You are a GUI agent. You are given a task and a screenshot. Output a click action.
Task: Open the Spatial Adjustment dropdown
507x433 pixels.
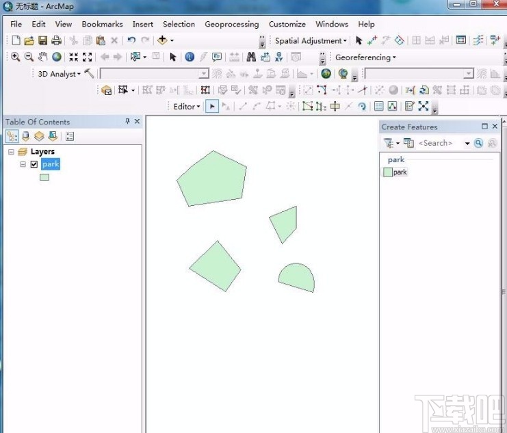pos(311,41)
